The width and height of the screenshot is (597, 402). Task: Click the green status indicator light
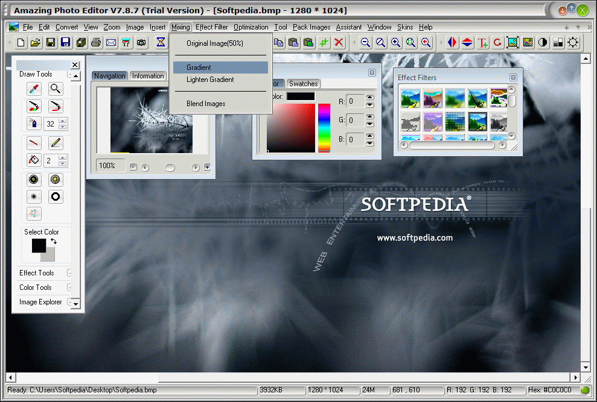pyautogui.click(x=584, y=390)
